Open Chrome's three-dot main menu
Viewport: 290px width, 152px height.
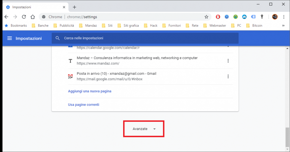click(x=283, y=17)
